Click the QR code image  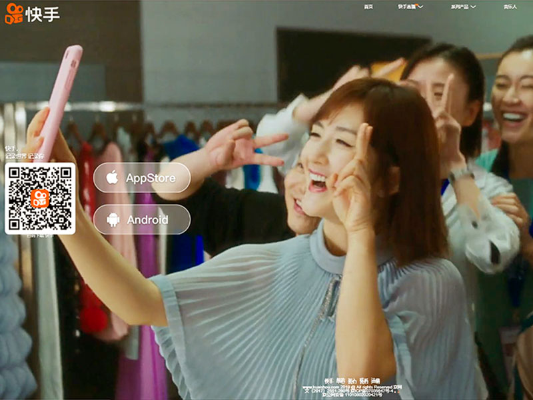pos(40,199)
